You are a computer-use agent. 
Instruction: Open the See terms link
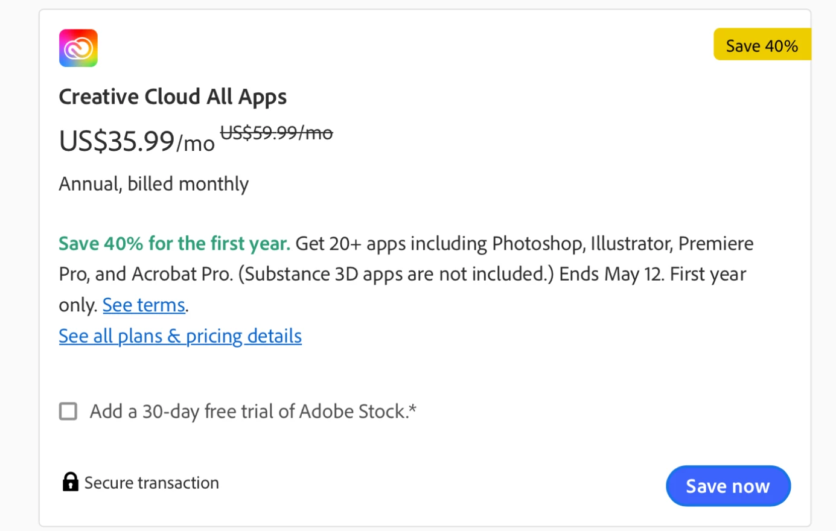click(144, 305)
